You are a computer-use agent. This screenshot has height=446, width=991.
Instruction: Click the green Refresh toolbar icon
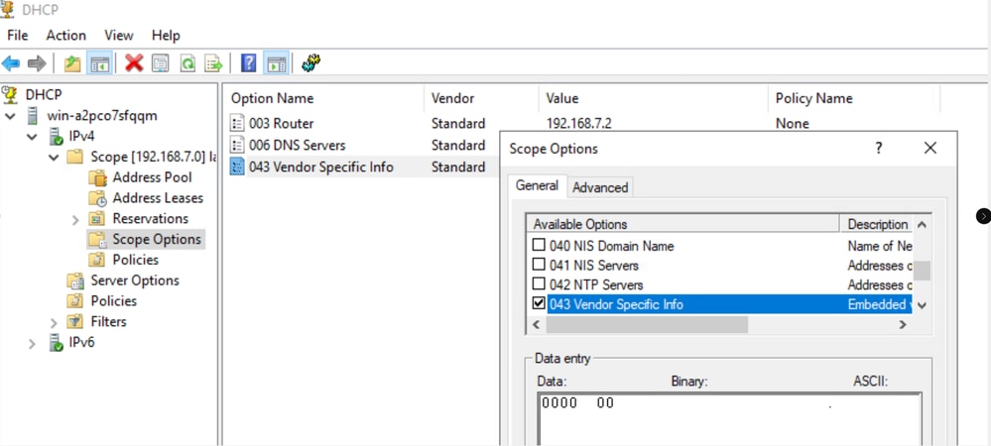click(x=187, y=63)
